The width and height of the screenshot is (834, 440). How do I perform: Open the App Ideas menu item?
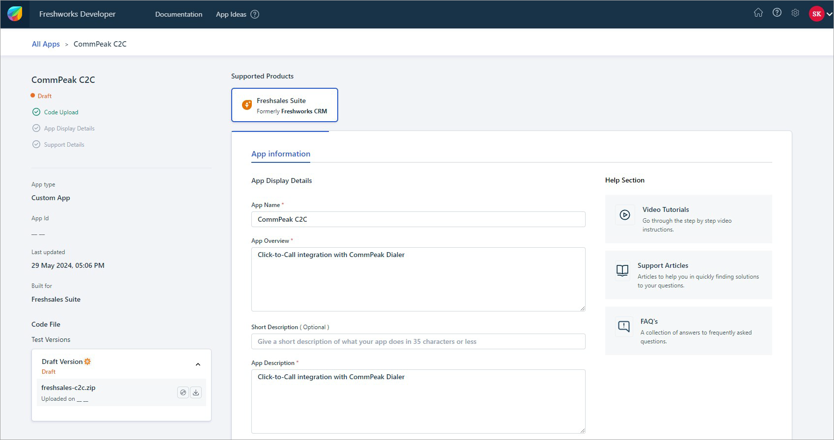point(231,14)
